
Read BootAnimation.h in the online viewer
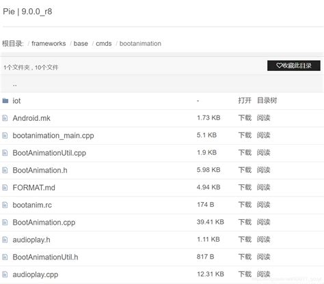click(x=263, y=170)
